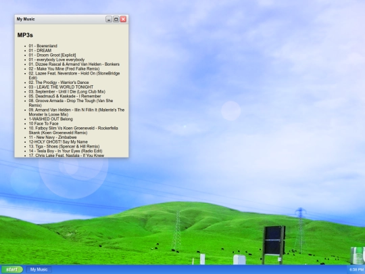This screenshot has width=365, height=274.
Task: Select '12-HOLY GHOST! Say My Name'
Action: click(58, 142)
